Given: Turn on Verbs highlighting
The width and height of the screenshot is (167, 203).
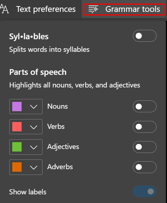Looking at the screenshot, I should click(x=144, y=127).
